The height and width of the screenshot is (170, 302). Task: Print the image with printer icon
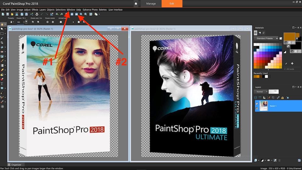click(x=37, y=14)
